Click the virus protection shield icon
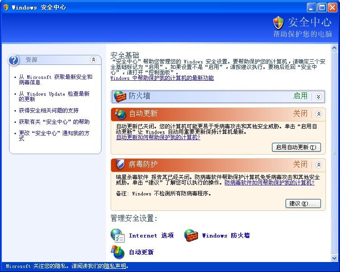Viewport: 340px width, 272px height. pyautogui.click(x=120, y=164)
